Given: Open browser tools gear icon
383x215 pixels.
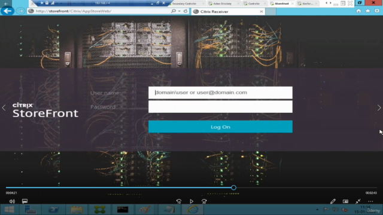Looking at the screenshot, I should click(x=377, y=11).
